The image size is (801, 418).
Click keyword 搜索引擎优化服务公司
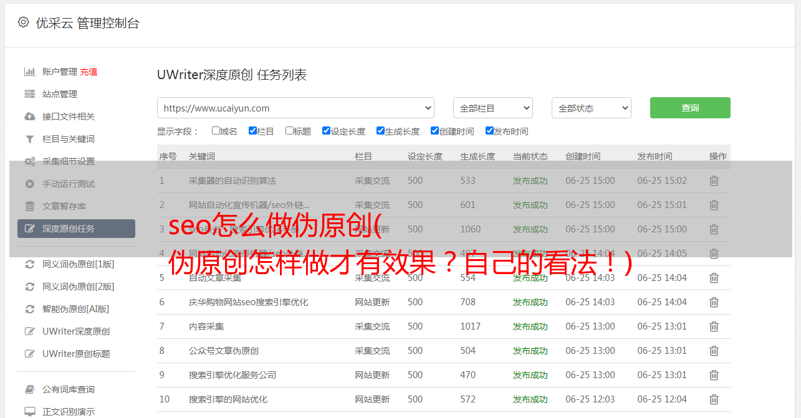coord(233,375)
